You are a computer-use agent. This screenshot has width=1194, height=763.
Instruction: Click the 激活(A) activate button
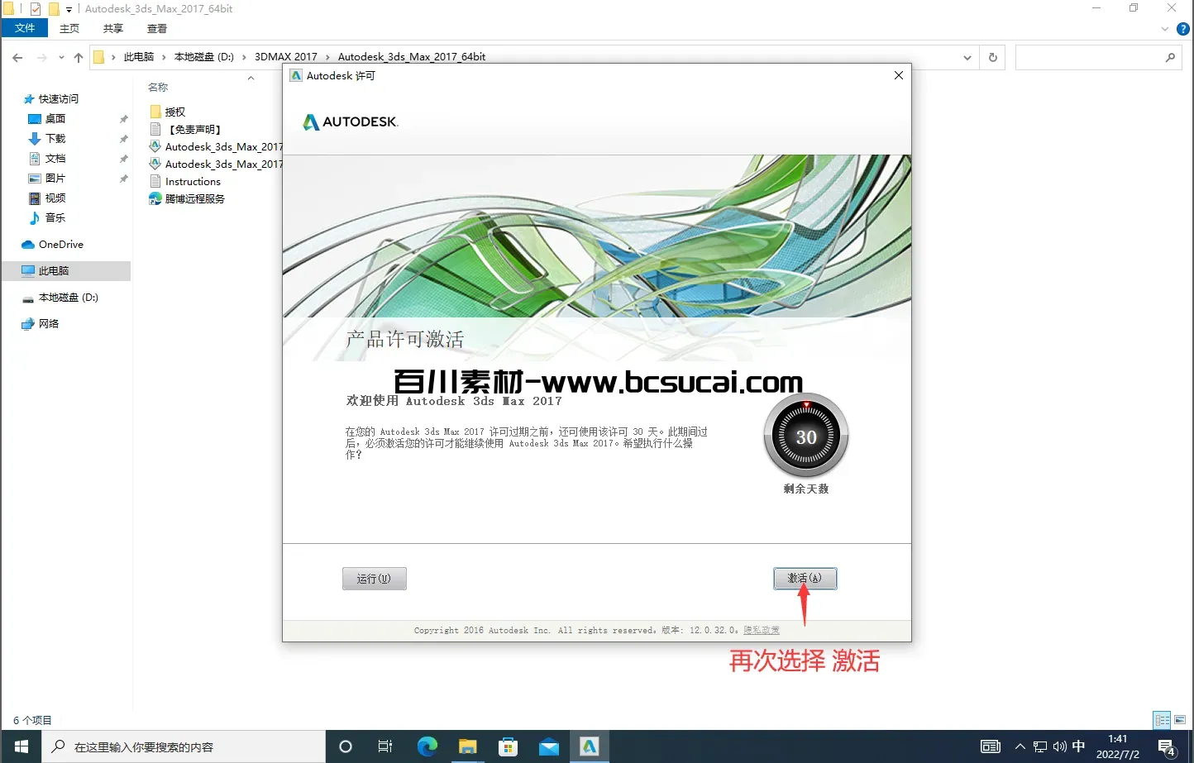click(805, 578)
